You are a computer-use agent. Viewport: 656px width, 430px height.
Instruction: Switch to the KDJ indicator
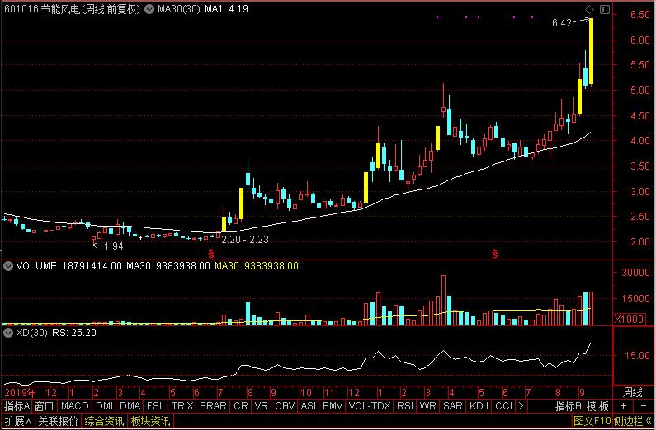pos(479,406)
